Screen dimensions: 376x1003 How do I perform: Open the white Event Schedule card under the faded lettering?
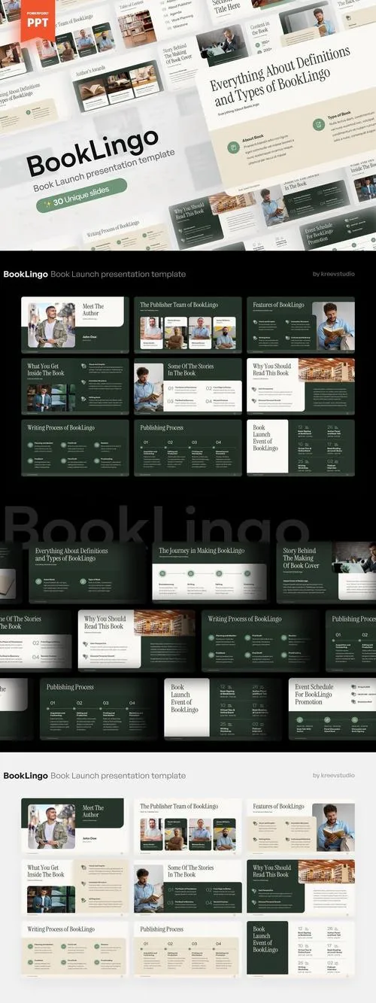(332, 709)
